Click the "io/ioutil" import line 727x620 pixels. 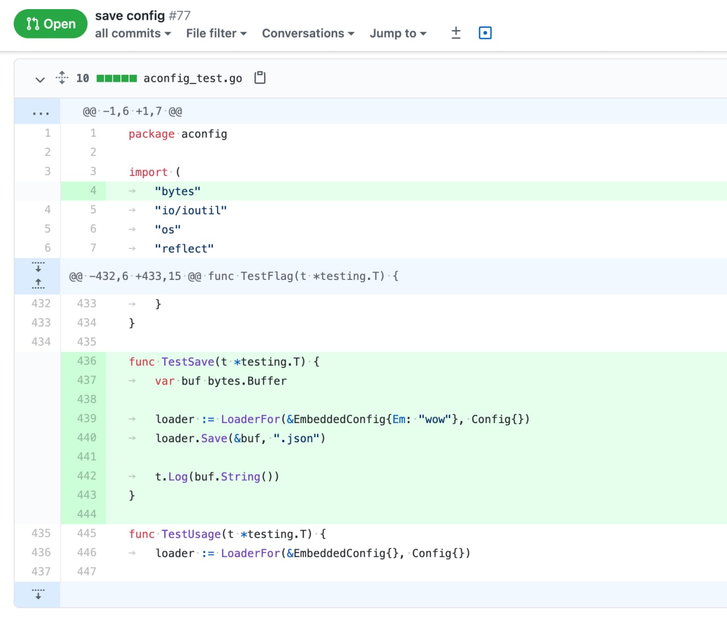[x=191, y=211]
